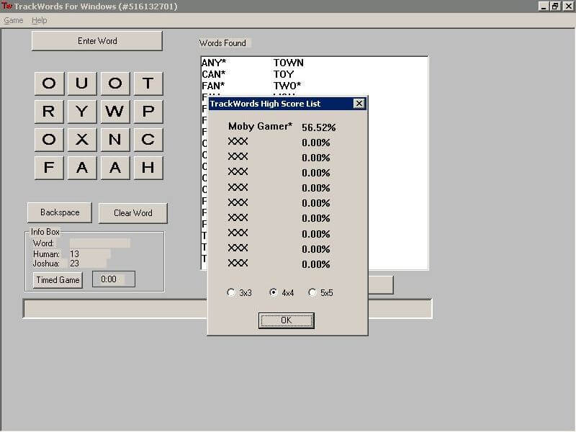Click the Enter Word button
This screenshot has width=576, height=432.
tap(97, 41)
